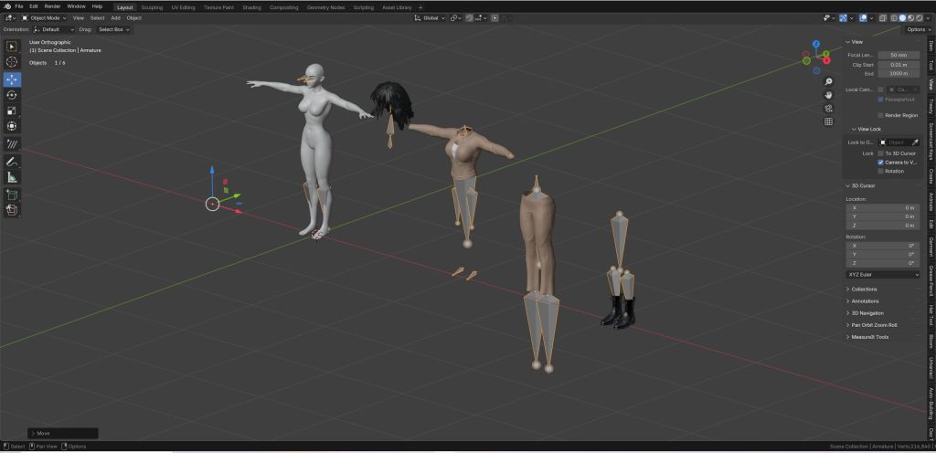Switch to material preview shading
936x453 pixels.
[x=911, y=18]
